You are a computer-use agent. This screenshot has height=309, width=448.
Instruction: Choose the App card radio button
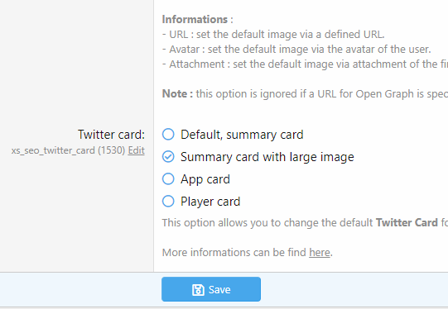[x=168, y=179]
